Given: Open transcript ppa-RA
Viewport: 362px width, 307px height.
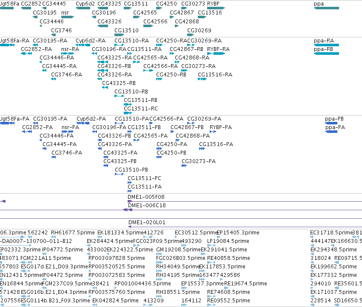Looking at the screenshot, I should click(x=326, y=45).
